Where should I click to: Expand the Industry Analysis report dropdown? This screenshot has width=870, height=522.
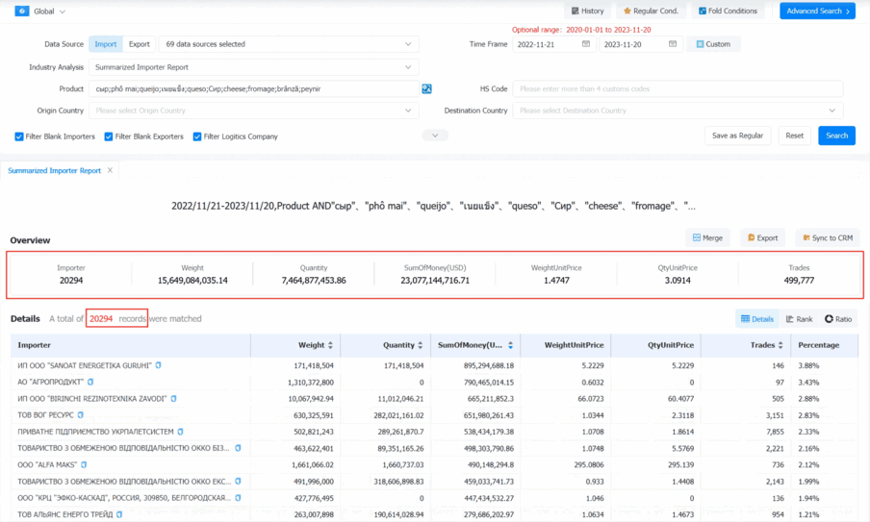(x=253, y=67)
